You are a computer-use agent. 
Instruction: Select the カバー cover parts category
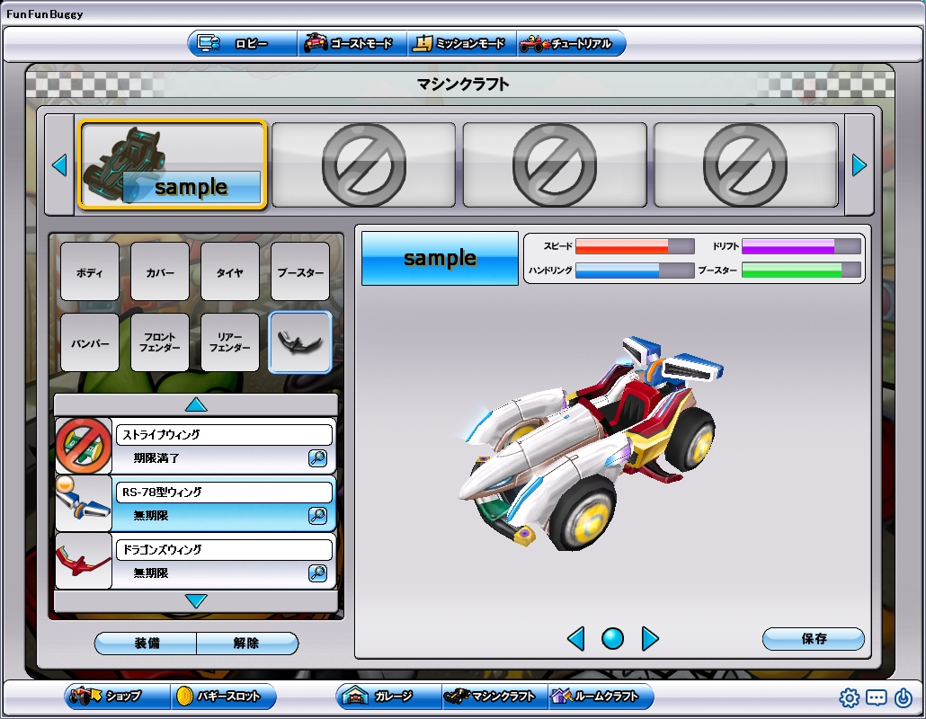coord(160,272)
